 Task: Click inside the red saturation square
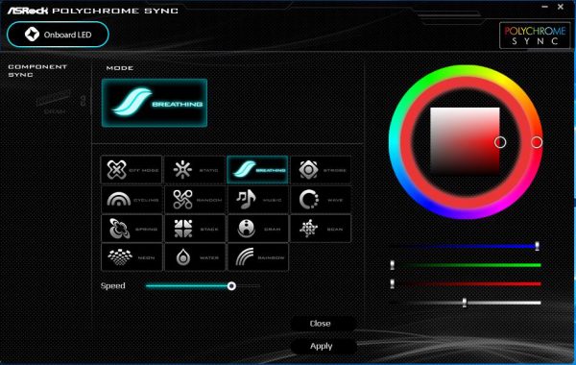(465, 141)
